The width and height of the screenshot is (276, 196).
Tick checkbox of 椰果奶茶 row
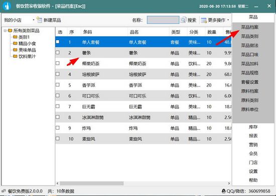[58, 63]
